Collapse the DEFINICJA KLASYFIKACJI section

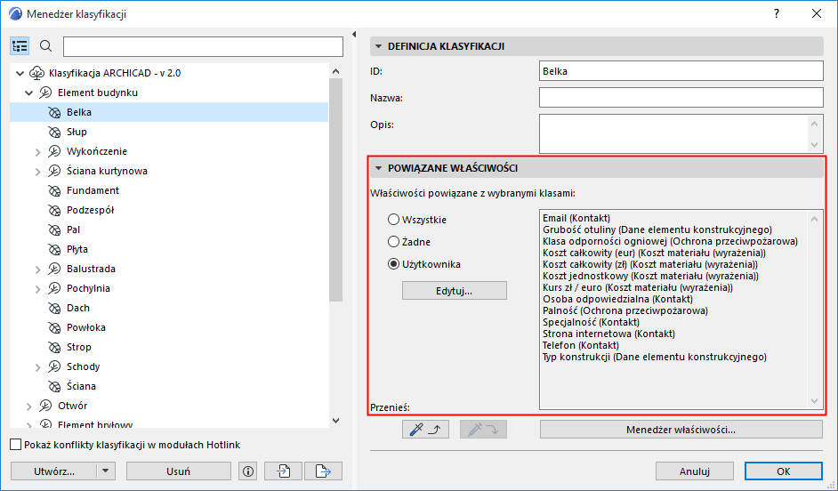tap(378, 46)
